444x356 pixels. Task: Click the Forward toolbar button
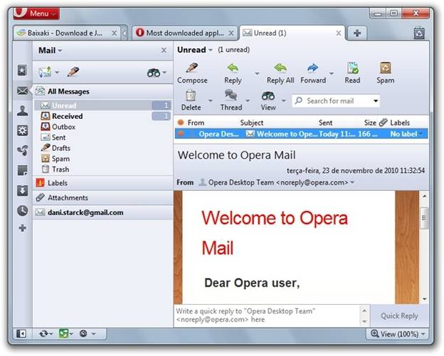[x=313, y=73]
